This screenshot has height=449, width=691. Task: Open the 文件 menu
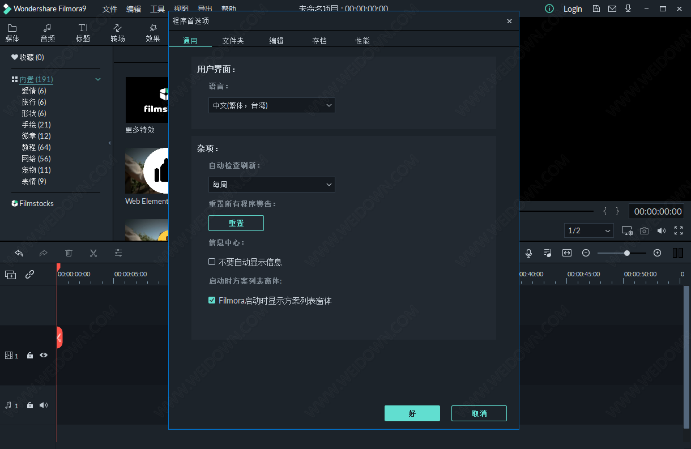110,9
